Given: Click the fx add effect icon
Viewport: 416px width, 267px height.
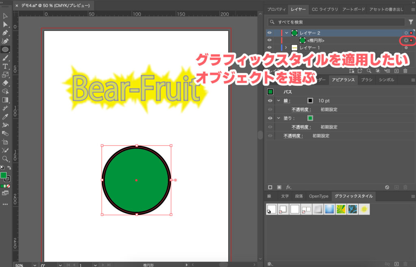Looking at the screenshot, I should pyautogui.click(x=289, y=187).
